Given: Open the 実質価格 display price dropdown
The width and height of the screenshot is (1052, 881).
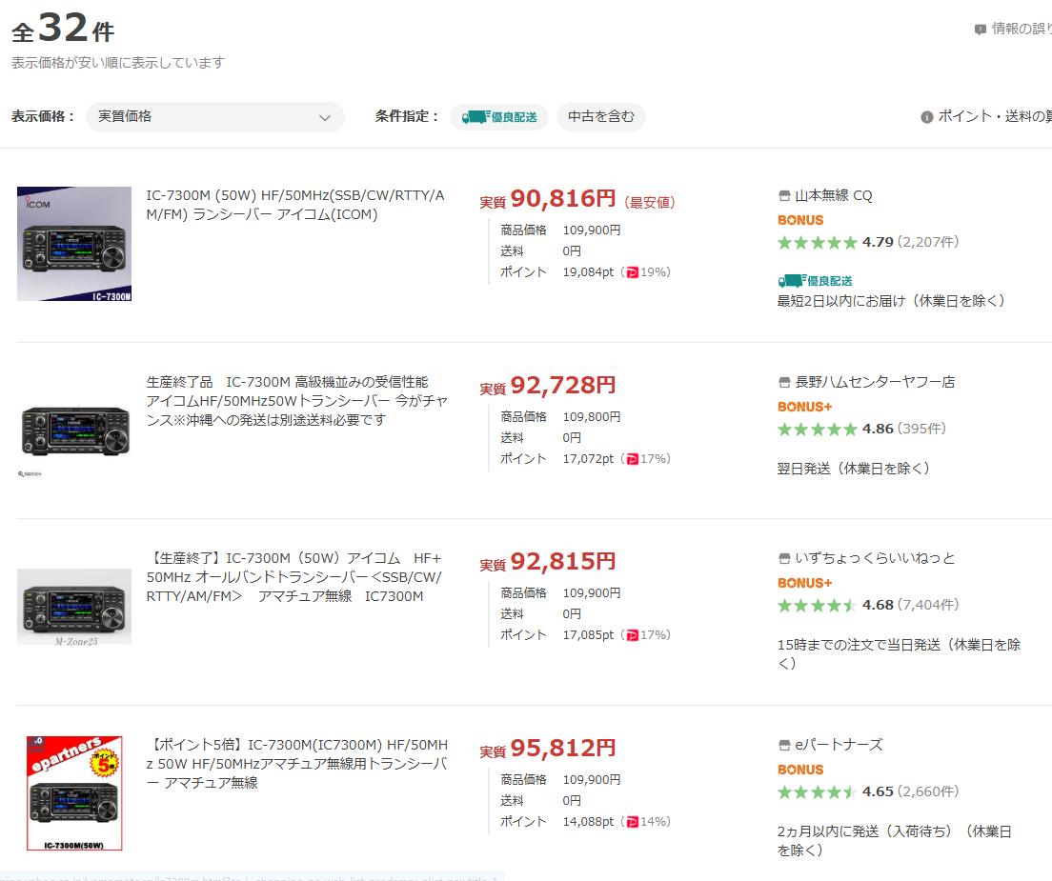Looking at the screenshot, I should pos(214,117).
